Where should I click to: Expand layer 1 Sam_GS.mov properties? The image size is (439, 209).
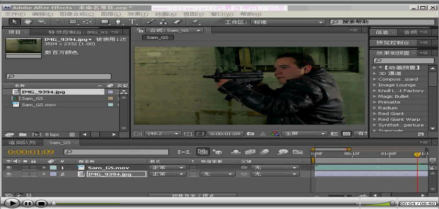point(44,168)
